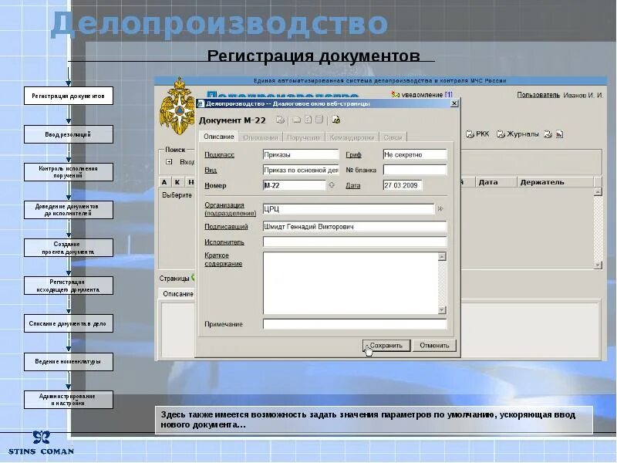This screenshot has height=463, width=617.
Task: Open Организация (подразделение) link
Action: 230,209
